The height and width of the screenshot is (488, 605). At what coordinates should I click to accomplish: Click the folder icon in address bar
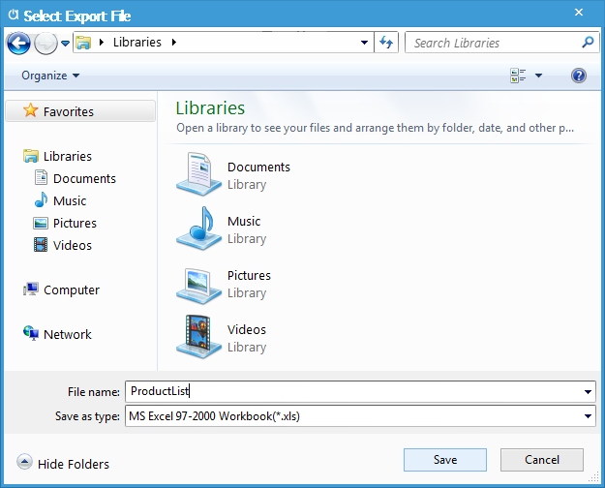[83, 43]
